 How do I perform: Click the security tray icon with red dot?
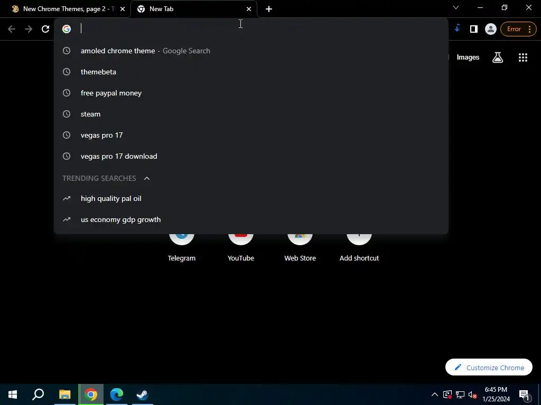click(447, 394)
